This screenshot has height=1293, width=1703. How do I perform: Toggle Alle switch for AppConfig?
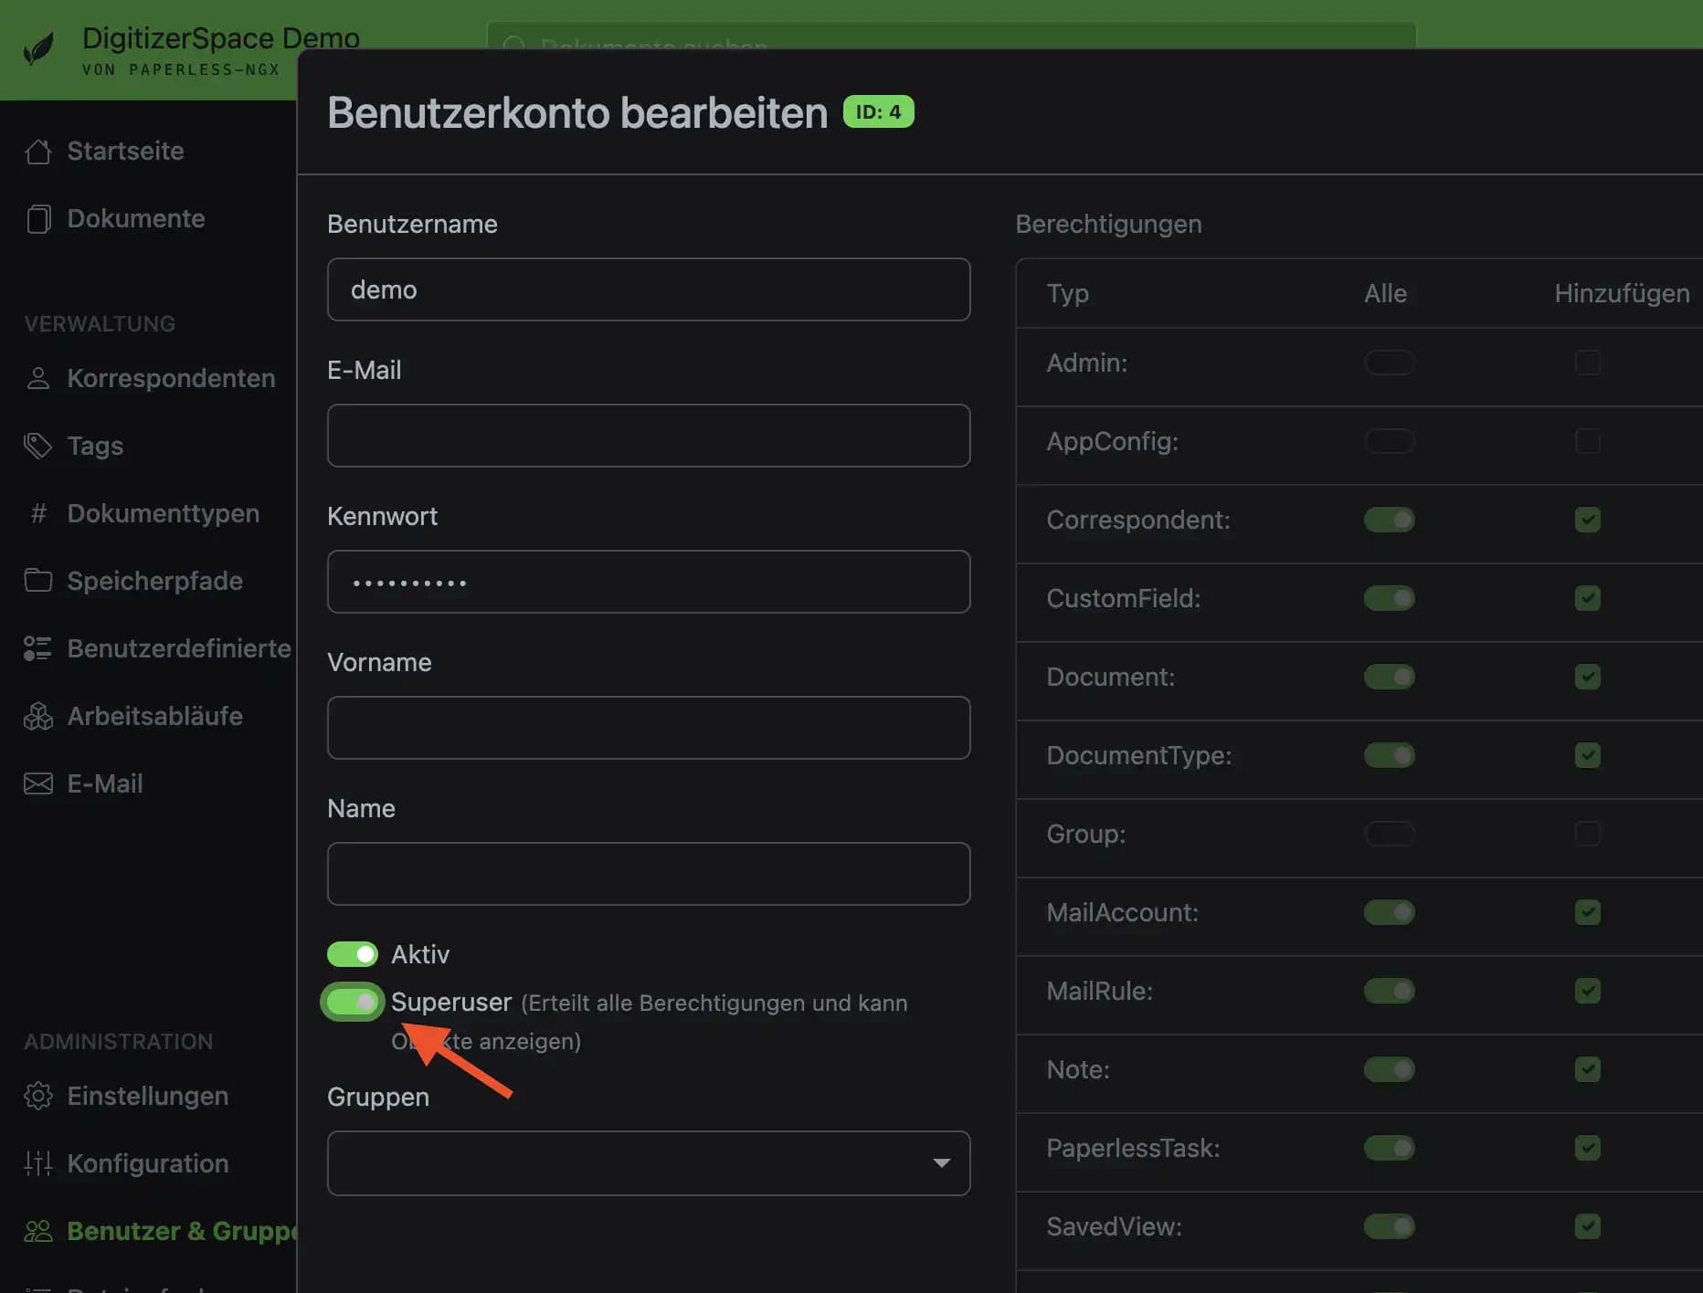[1390, 441]
